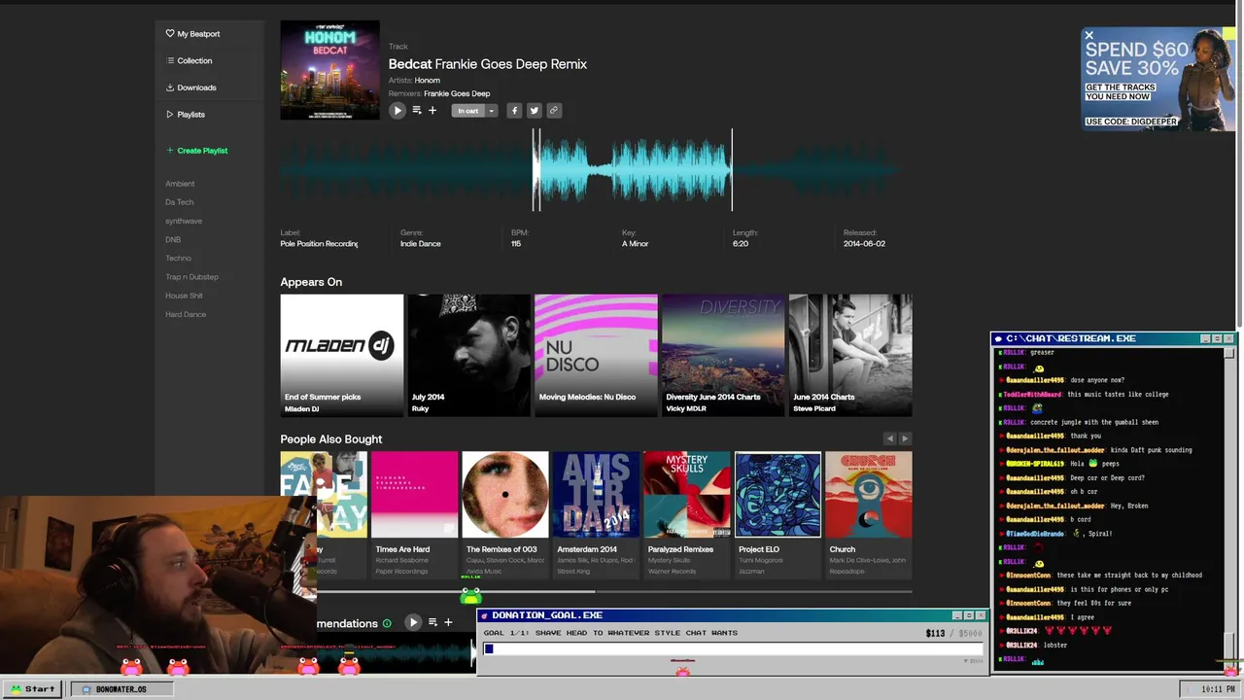This screenshot has width=1244, height=700.
Task: Open the Trap n Dubstep playlist
Action: pyautogui.click(x=191, y=277)
